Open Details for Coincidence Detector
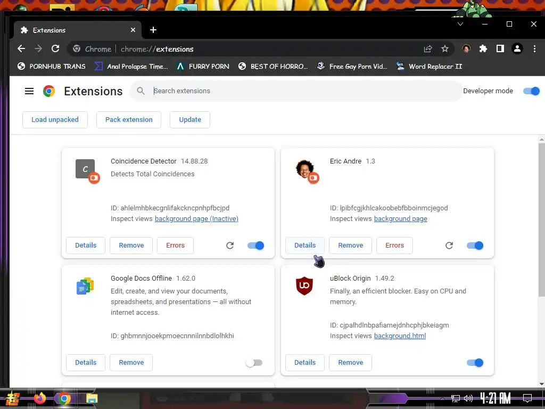The height and width of the screenshot is (409, 545). (86, 246)
